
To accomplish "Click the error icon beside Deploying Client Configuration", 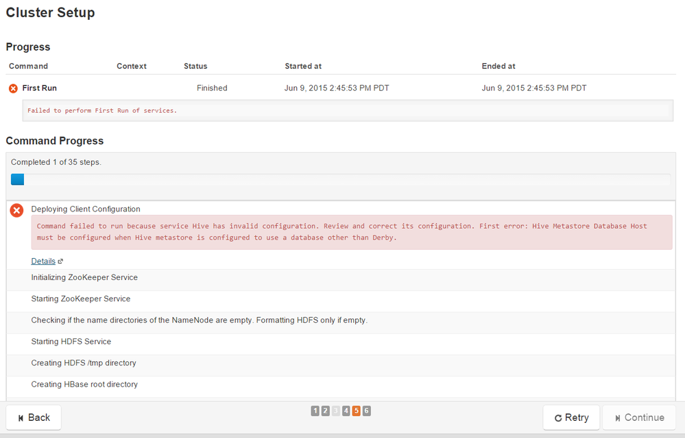I will [16, 210].
